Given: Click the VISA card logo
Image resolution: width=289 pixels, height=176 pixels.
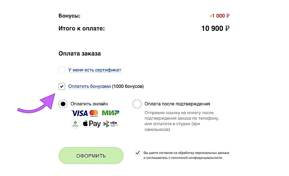Looking at the screenshot, I should coord(79,113).
